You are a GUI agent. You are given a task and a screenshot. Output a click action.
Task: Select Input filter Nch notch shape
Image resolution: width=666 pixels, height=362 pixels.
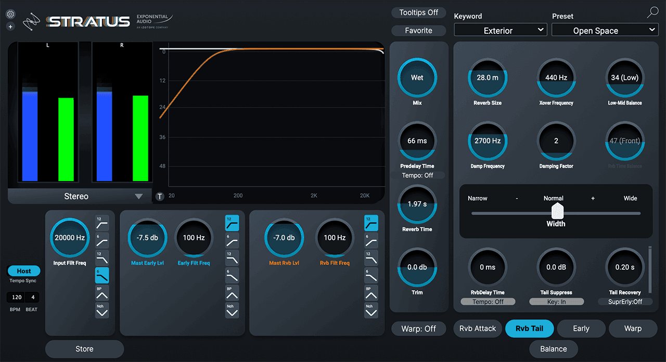[102, 310]
